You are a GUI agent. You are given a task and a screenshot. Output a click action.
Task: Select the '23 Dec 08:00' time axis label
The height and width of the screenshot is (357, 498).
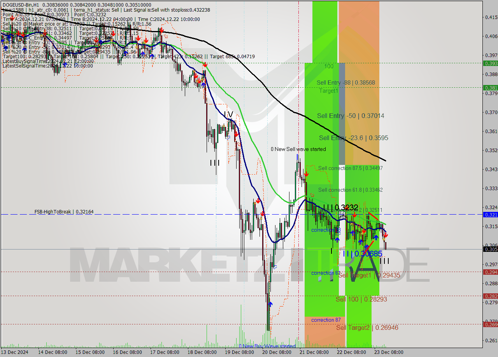point(388,352)
